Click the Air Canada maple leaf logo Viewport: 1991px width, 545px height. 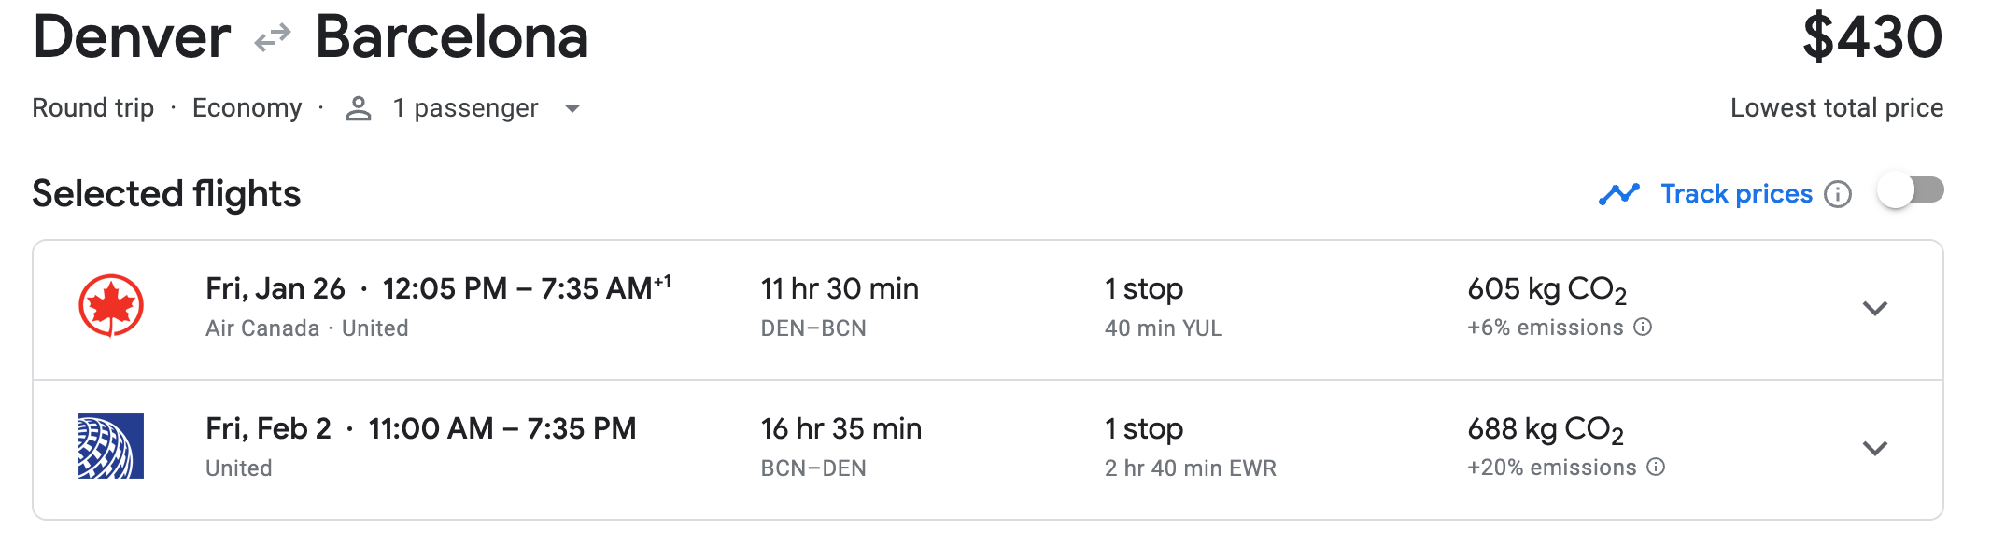click(x=110, y=306)
